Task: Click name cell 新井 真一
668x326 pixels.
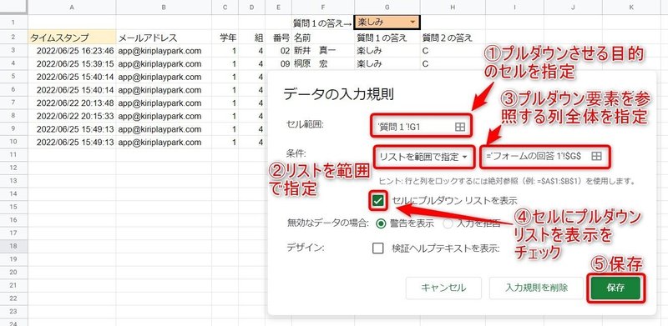Action: pyautogui.click(x=323, y=51)
